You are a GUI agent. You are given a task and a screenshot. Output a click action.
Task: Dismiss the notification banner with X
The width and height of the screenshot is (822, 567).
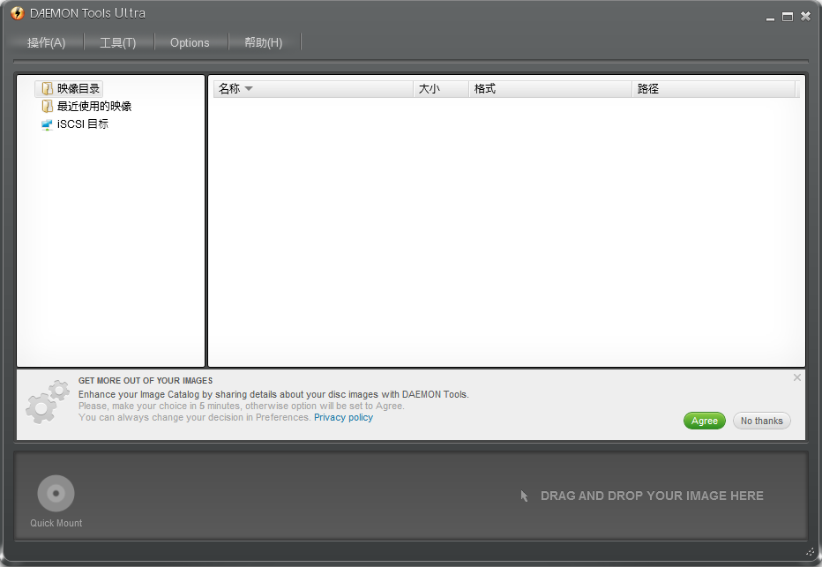[796, 377]
